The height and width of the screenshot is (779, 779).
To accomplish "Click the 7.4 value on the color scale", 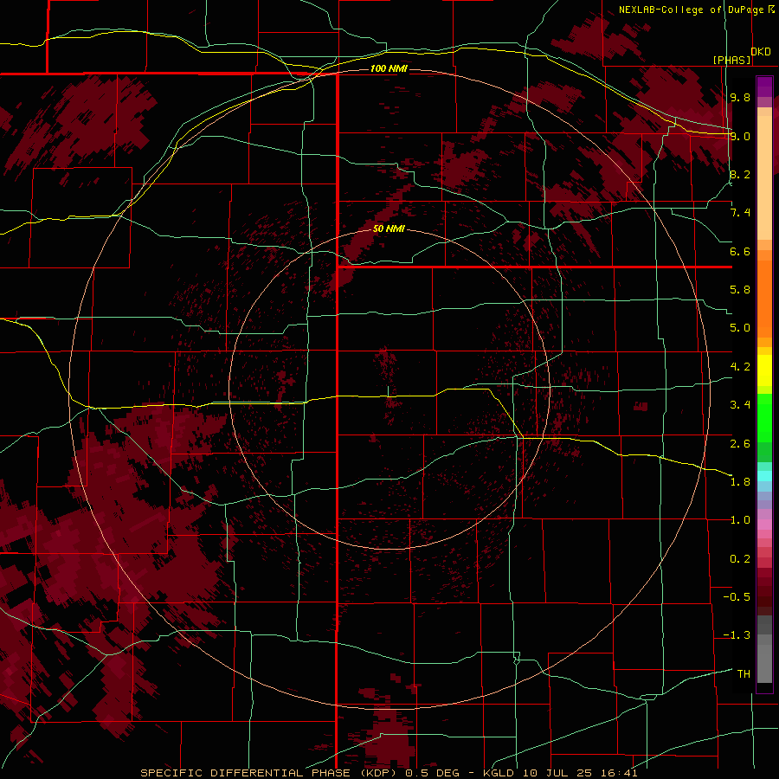I will pos(740,213).
